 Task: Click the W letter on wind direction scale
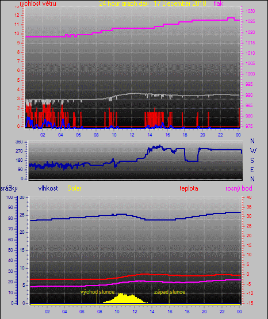click(253, 151)
